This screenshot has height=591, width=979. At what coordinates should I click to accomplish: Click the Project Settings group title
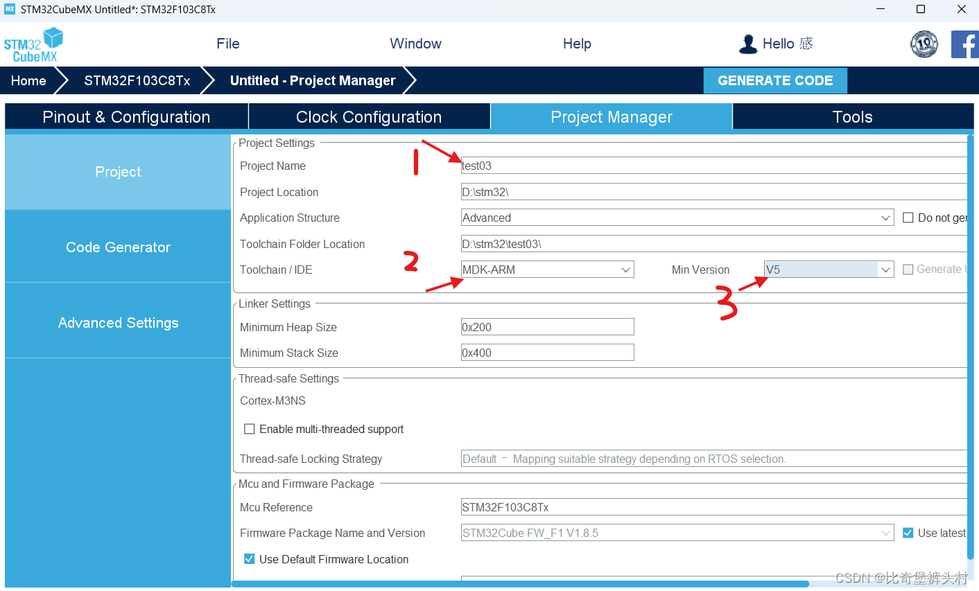tap(277, 143)
